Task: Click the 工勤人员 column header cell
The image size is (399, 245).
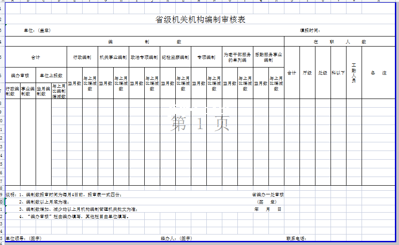Action: pyautogui.click(x=354, y=73)
